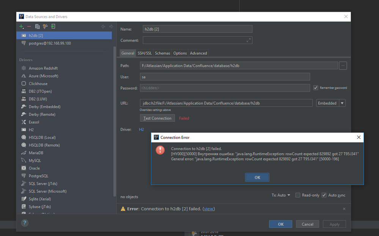Open help with question mark icon
The height and width of the screenshot is (236, 379).
coord(25,223)
